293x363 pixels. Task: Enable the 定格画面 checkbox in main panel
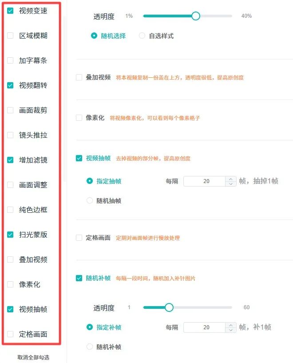tap(79, 238)
